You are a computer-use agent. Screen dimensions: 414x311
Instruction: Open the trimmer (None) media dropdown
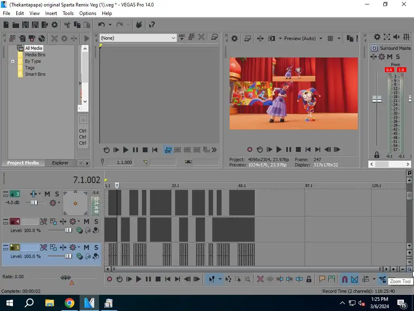pos(138,38)
